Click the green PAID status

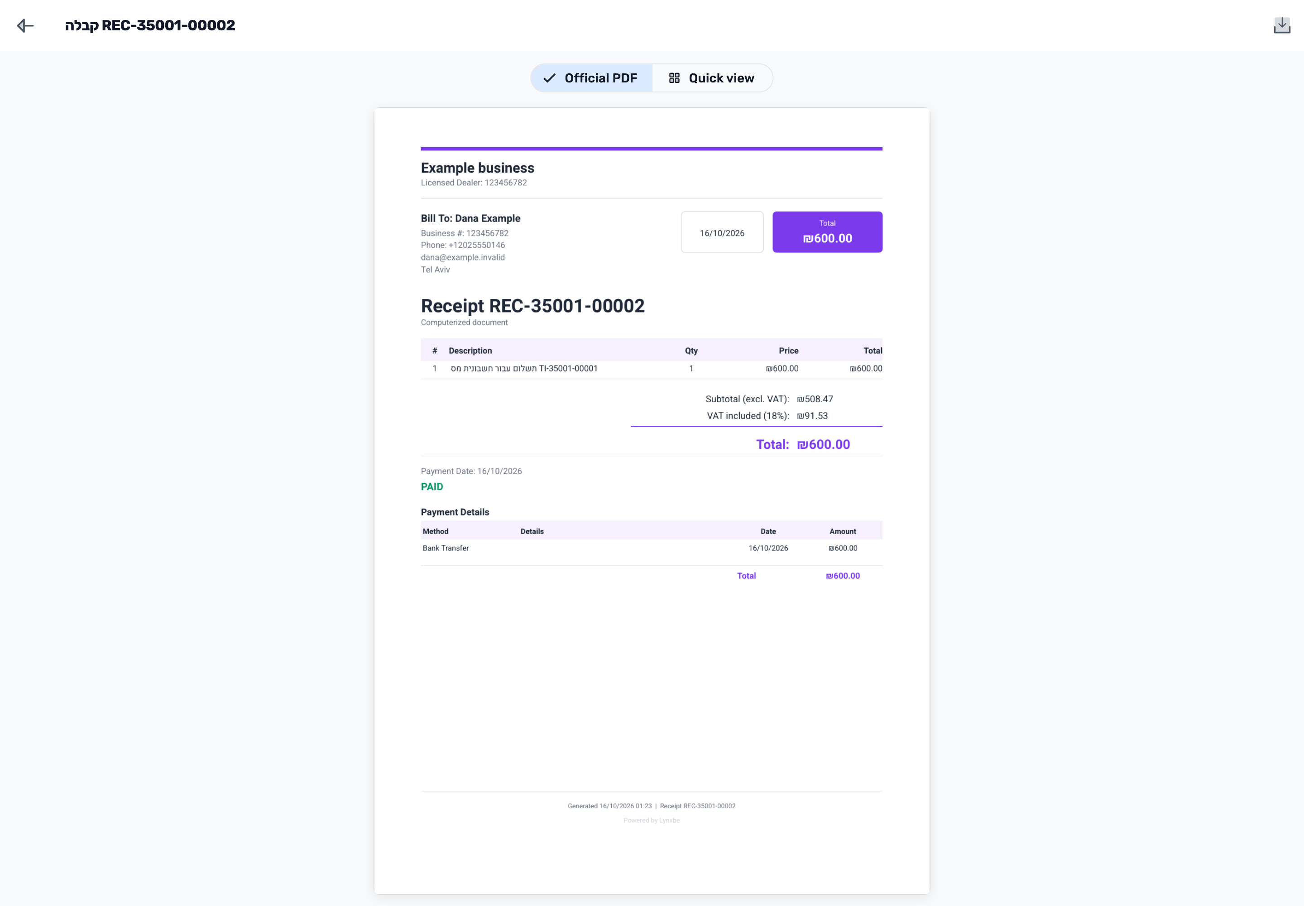pos(432,487)
